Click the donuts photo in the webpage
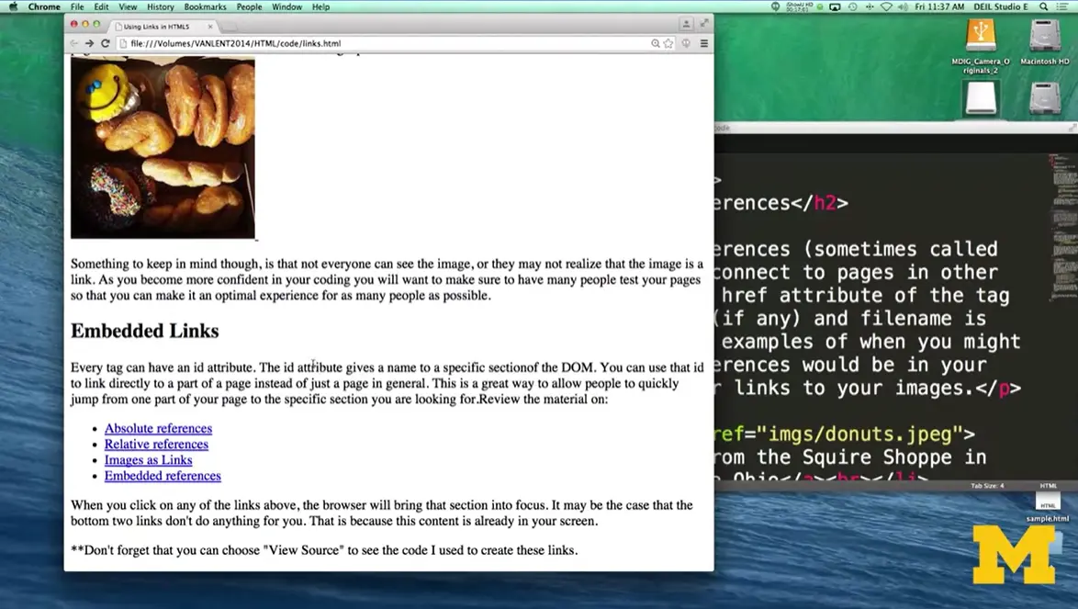 (x=162, y=147)
